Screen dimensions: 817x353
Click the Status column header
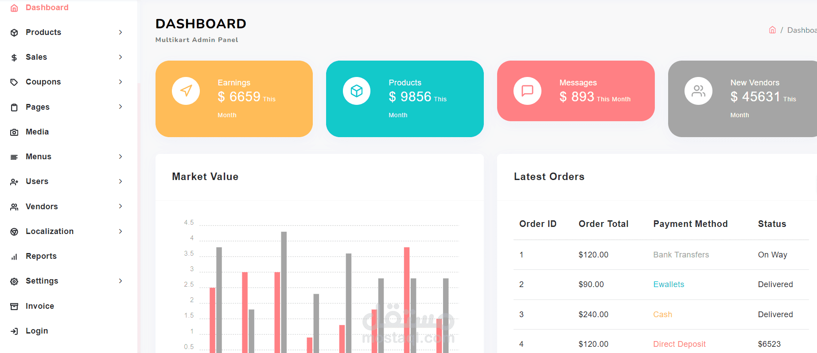coord(772,224)
